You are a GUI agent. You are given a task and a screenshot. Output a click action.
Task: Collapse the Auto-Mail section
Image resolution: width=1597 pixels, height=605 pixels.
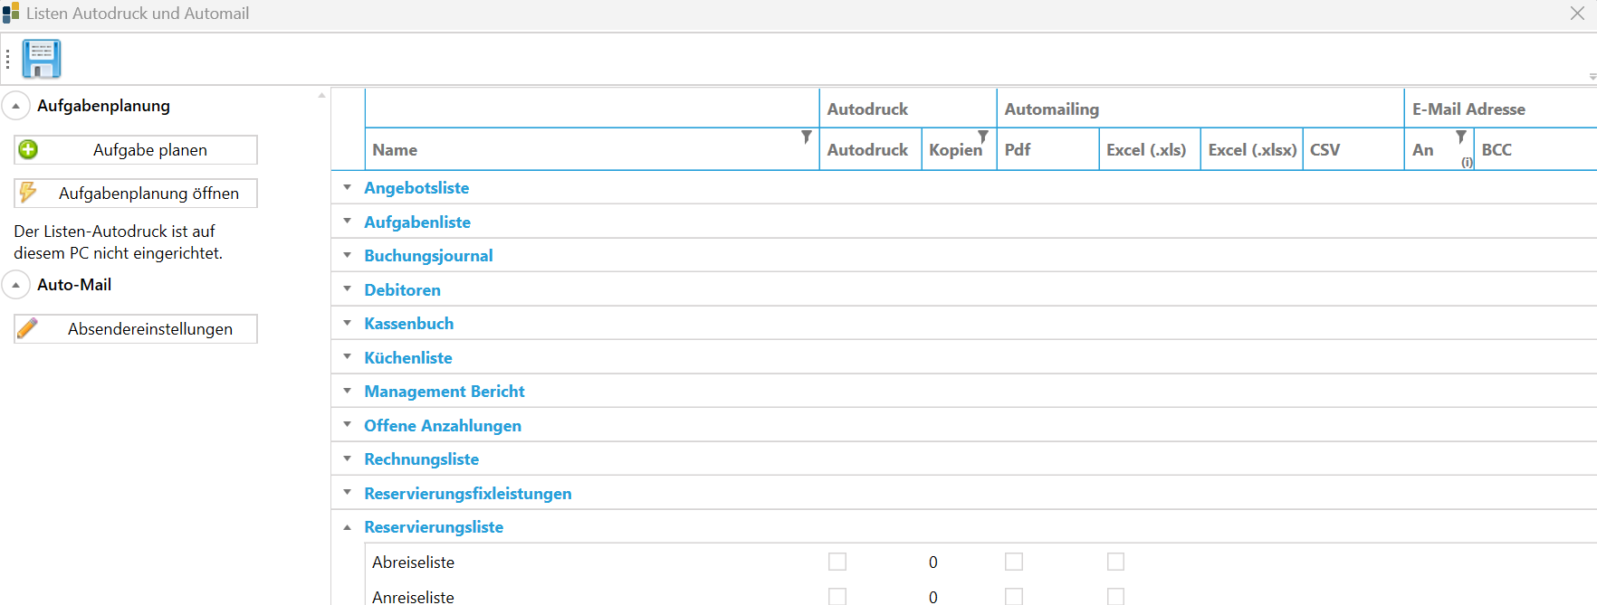point(16,285)
